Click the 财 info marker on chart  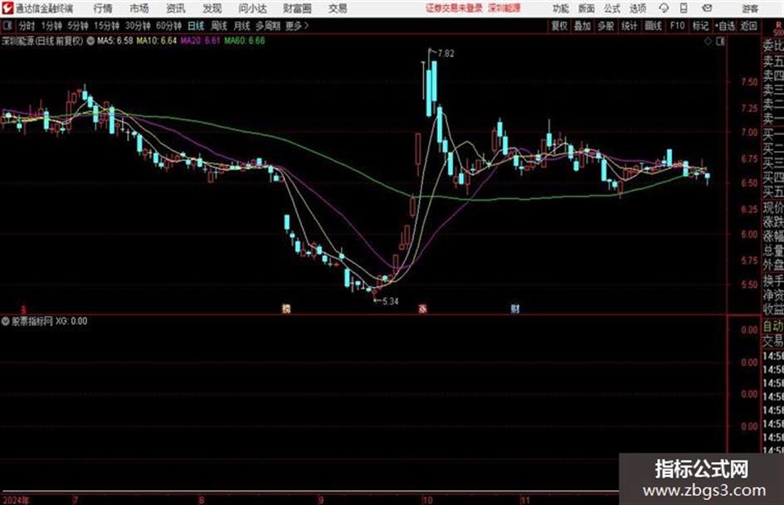[x=515, y=308]
